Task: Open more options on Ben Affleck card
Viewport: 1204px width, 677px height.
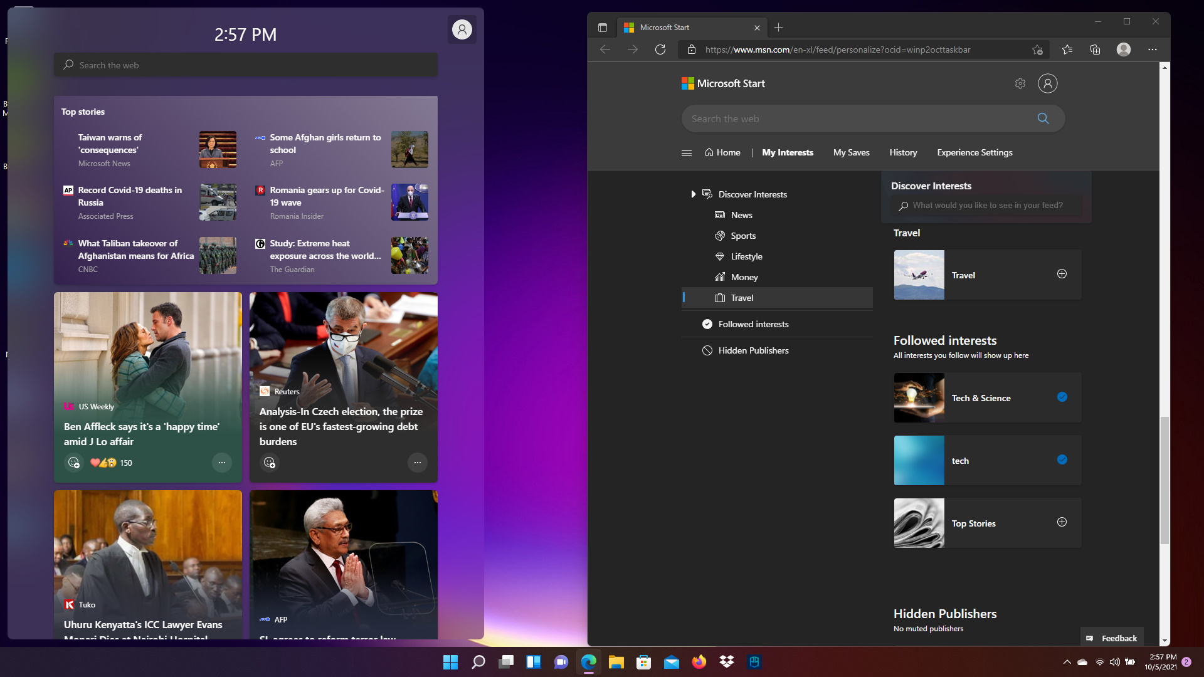Action: 221,463
